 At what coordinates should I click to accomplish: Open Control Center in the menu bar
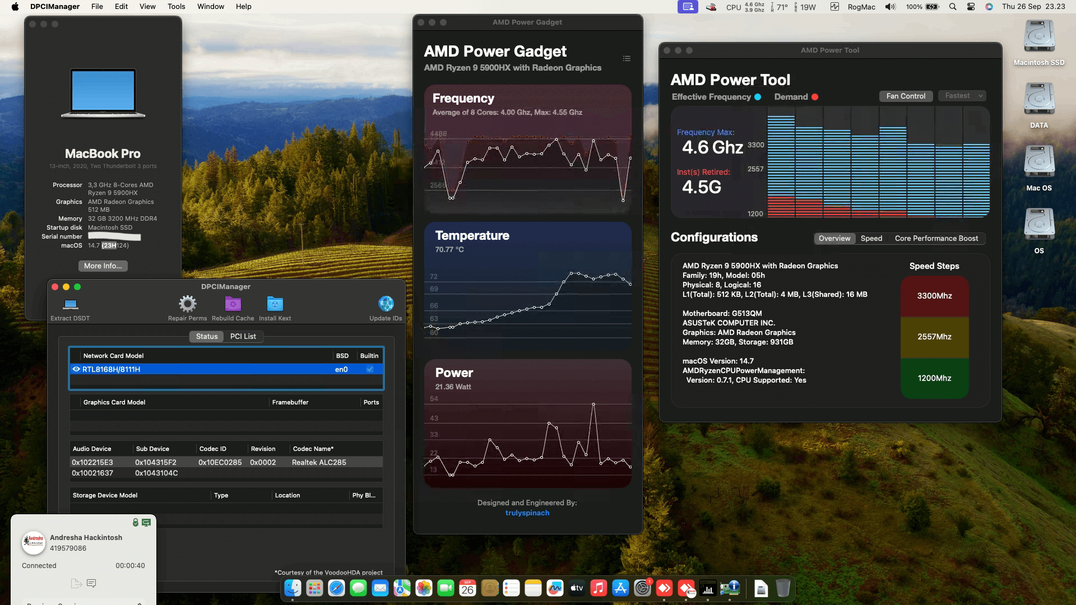[971, 7]
